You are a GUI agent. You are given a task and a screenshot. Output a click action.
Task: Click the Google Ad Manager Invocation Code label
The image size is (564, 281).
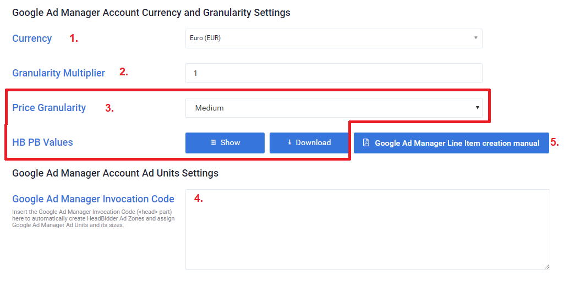pyautogui.click(x=93, y=199)
